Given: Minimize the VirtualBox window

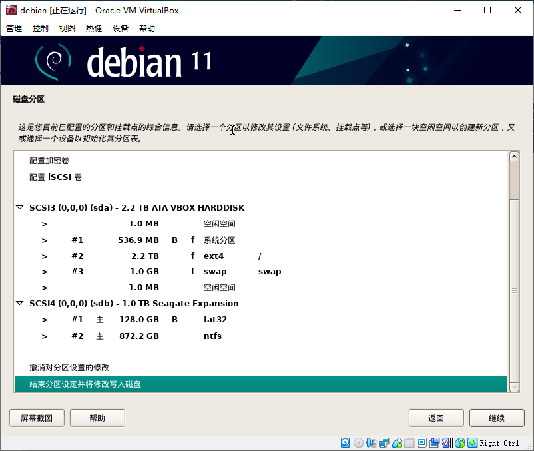Looking at the screenshot, I should (457, 10).
